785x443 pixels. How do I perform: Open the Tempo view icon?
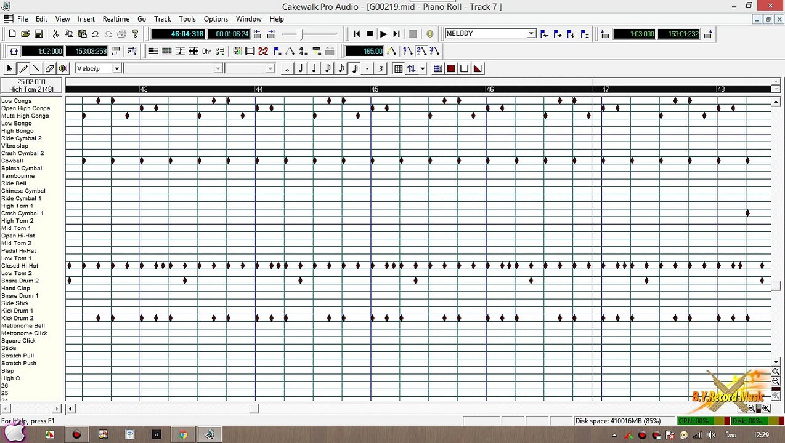pos(290,51)
